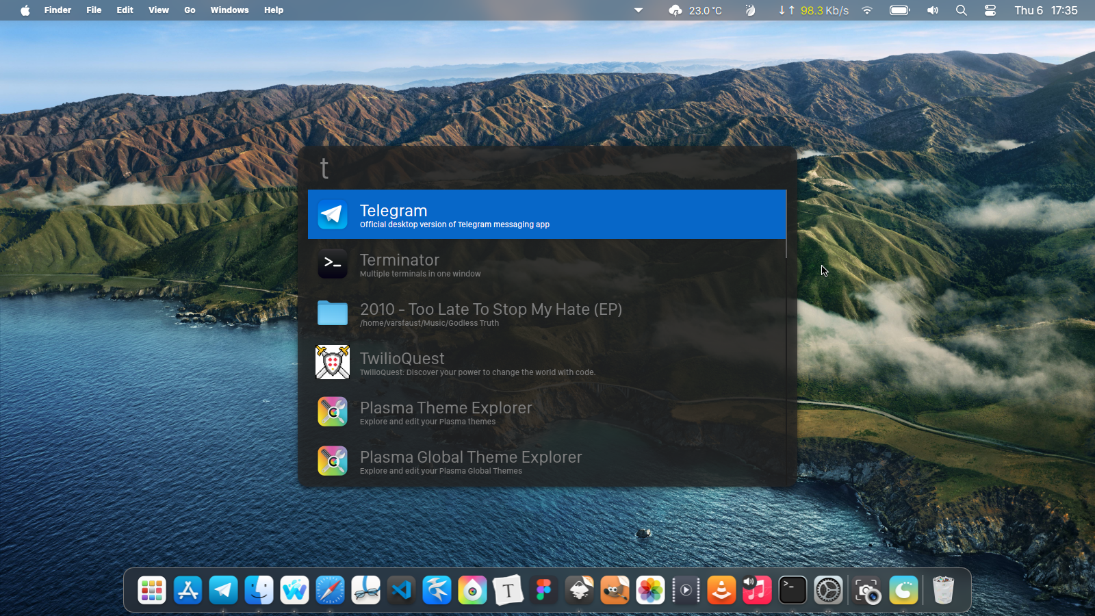Open the Apple logo menu
This screenshot has height=616, width=1095.
coord(25,10)
